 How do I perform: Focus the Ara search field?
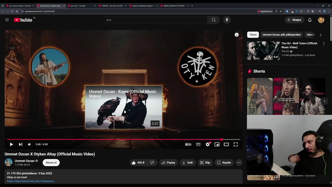point(156,20)
